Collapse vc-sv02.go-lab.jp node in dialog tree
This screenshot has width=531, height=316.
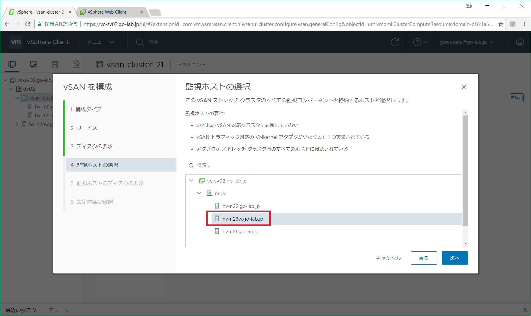191,180
